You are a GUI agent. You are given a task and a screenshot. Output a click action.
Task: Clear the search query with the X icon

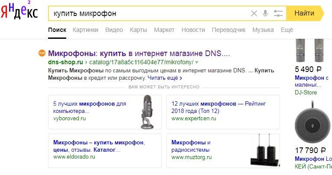point(254,13)
